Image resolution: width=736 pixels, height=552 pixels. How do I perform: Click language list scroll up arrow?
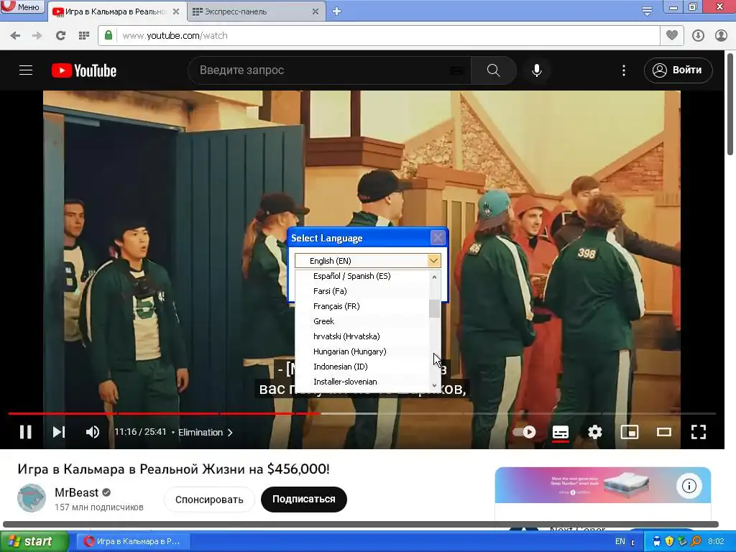[x=434, y=277]
